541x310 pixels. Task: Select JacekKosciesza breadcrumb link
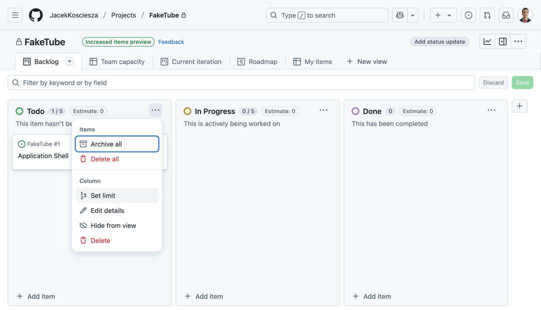[74, 15]
